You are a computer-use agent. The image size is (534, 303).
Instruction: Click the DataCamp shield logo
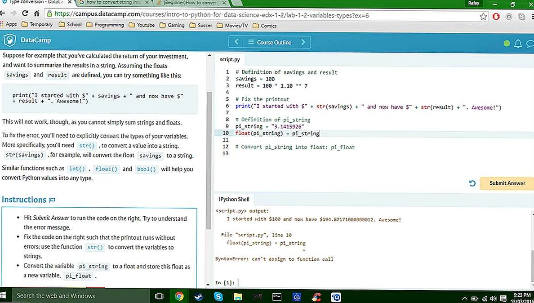point(9,40)
